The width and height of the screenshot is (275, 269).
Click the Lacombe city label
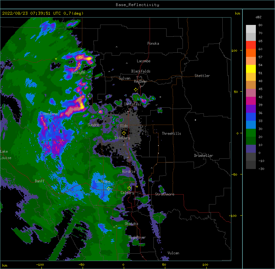click(144, 61)
